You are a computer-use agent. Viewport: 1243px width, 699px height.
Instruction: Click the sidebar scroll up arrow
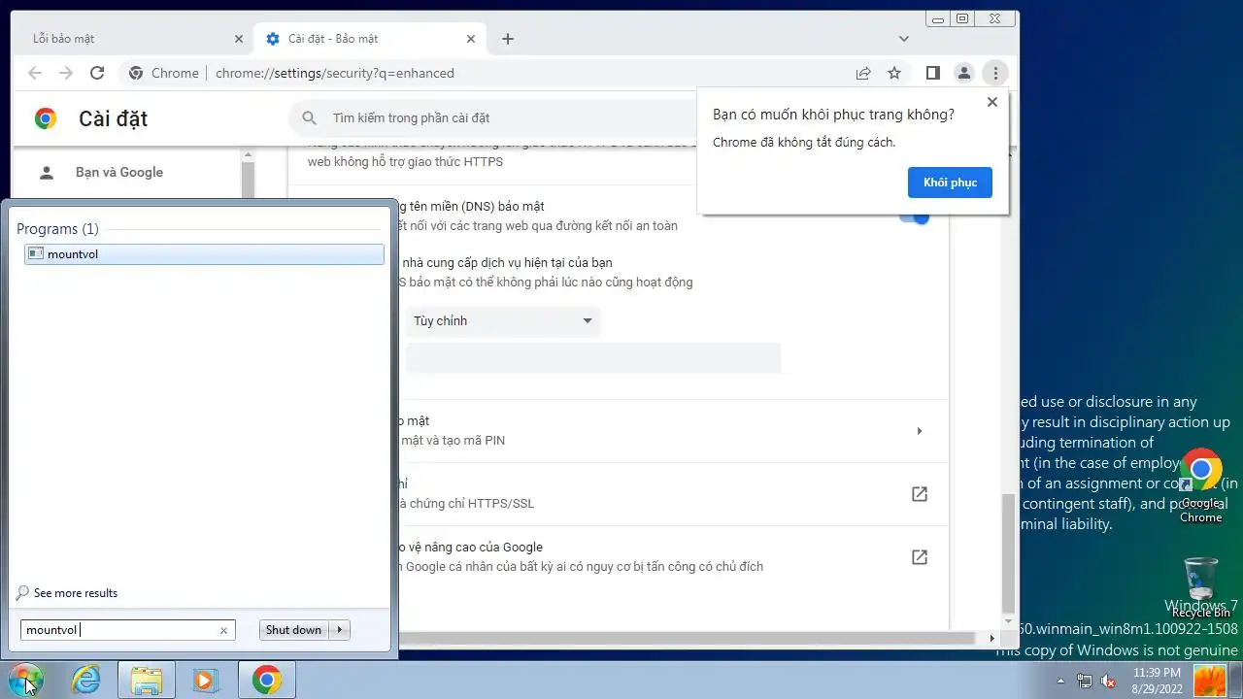(248, 154)
